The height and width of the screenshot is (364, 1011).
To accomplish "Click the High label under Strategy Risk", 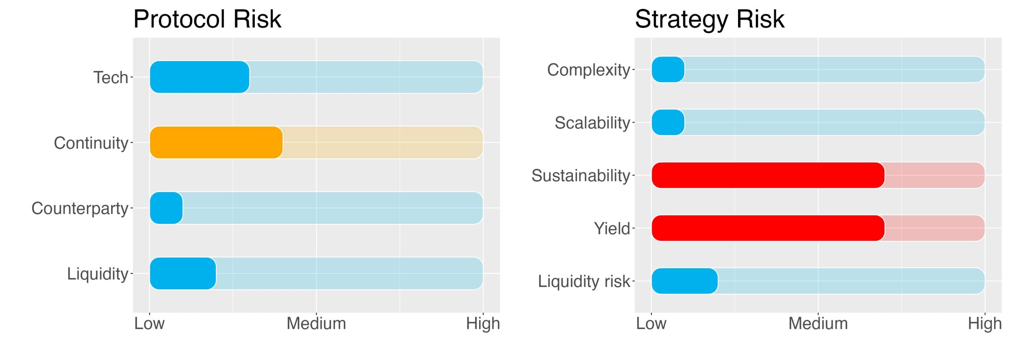I will (x=985, y=324).
